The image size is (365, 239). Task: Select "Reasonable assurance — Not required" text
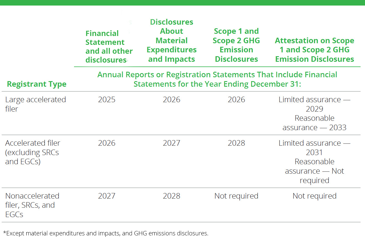click(x=314, y=171)
